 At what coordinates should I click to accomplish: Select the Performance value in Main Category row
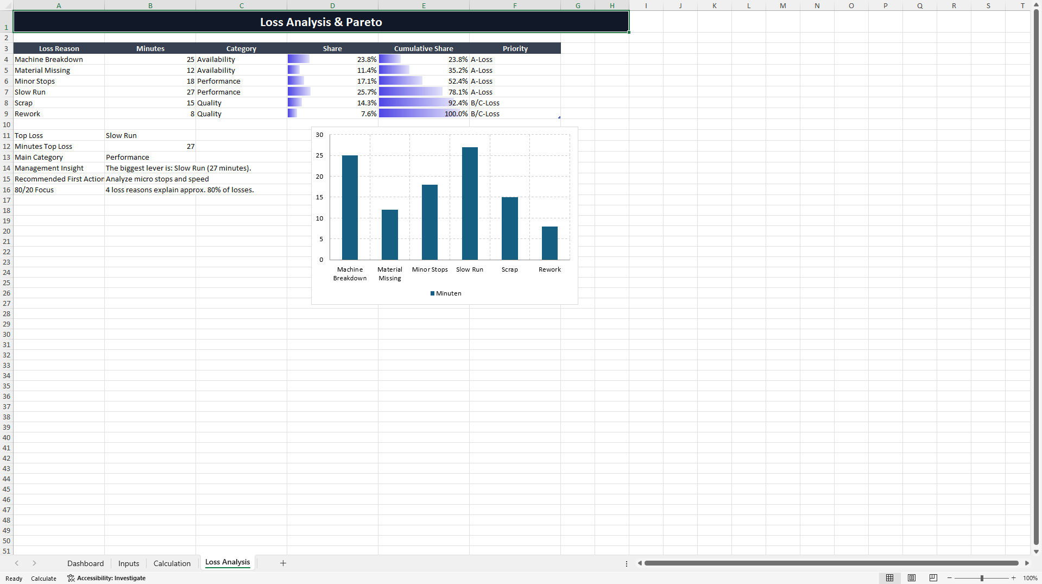coord(150,157)
